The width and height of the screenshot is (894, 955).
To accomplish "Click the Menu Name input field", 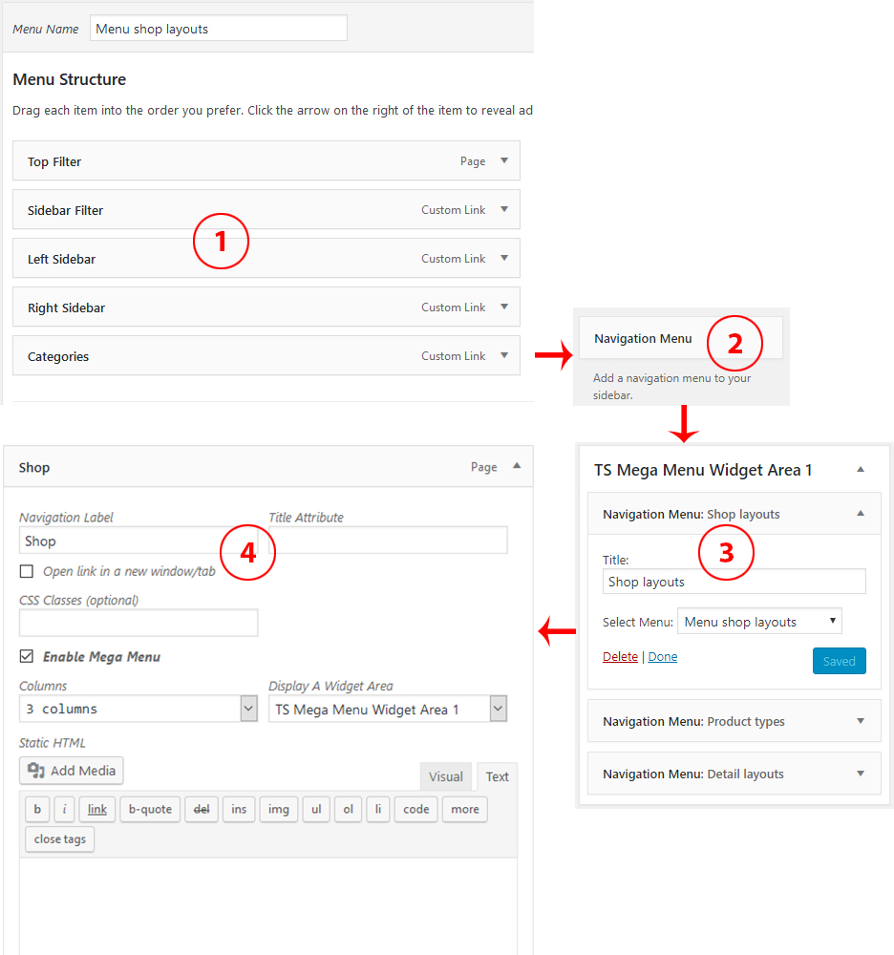I will click(219, 29).
